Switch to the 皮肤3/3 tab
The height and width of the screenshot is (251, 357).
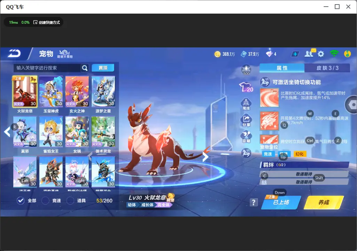[327, 68]
